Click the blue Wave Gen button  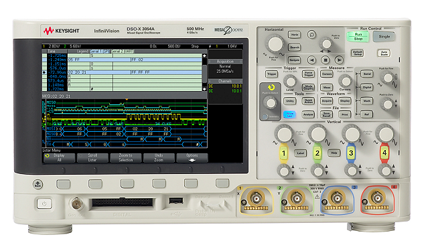[289, 114]
